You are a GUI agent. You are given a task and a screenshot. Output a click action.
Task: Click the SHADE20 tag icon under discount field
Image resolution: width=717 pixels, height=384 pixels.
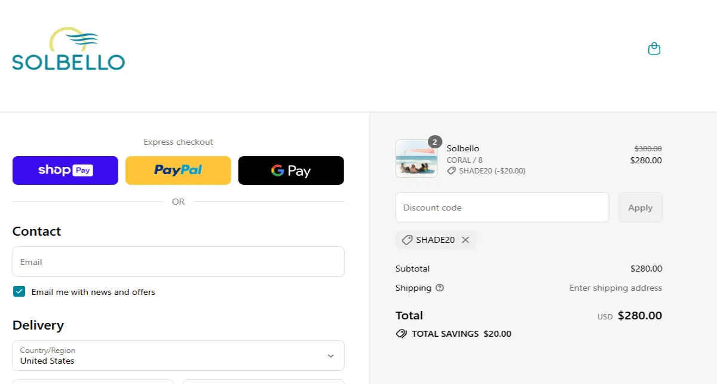(407, 240)
